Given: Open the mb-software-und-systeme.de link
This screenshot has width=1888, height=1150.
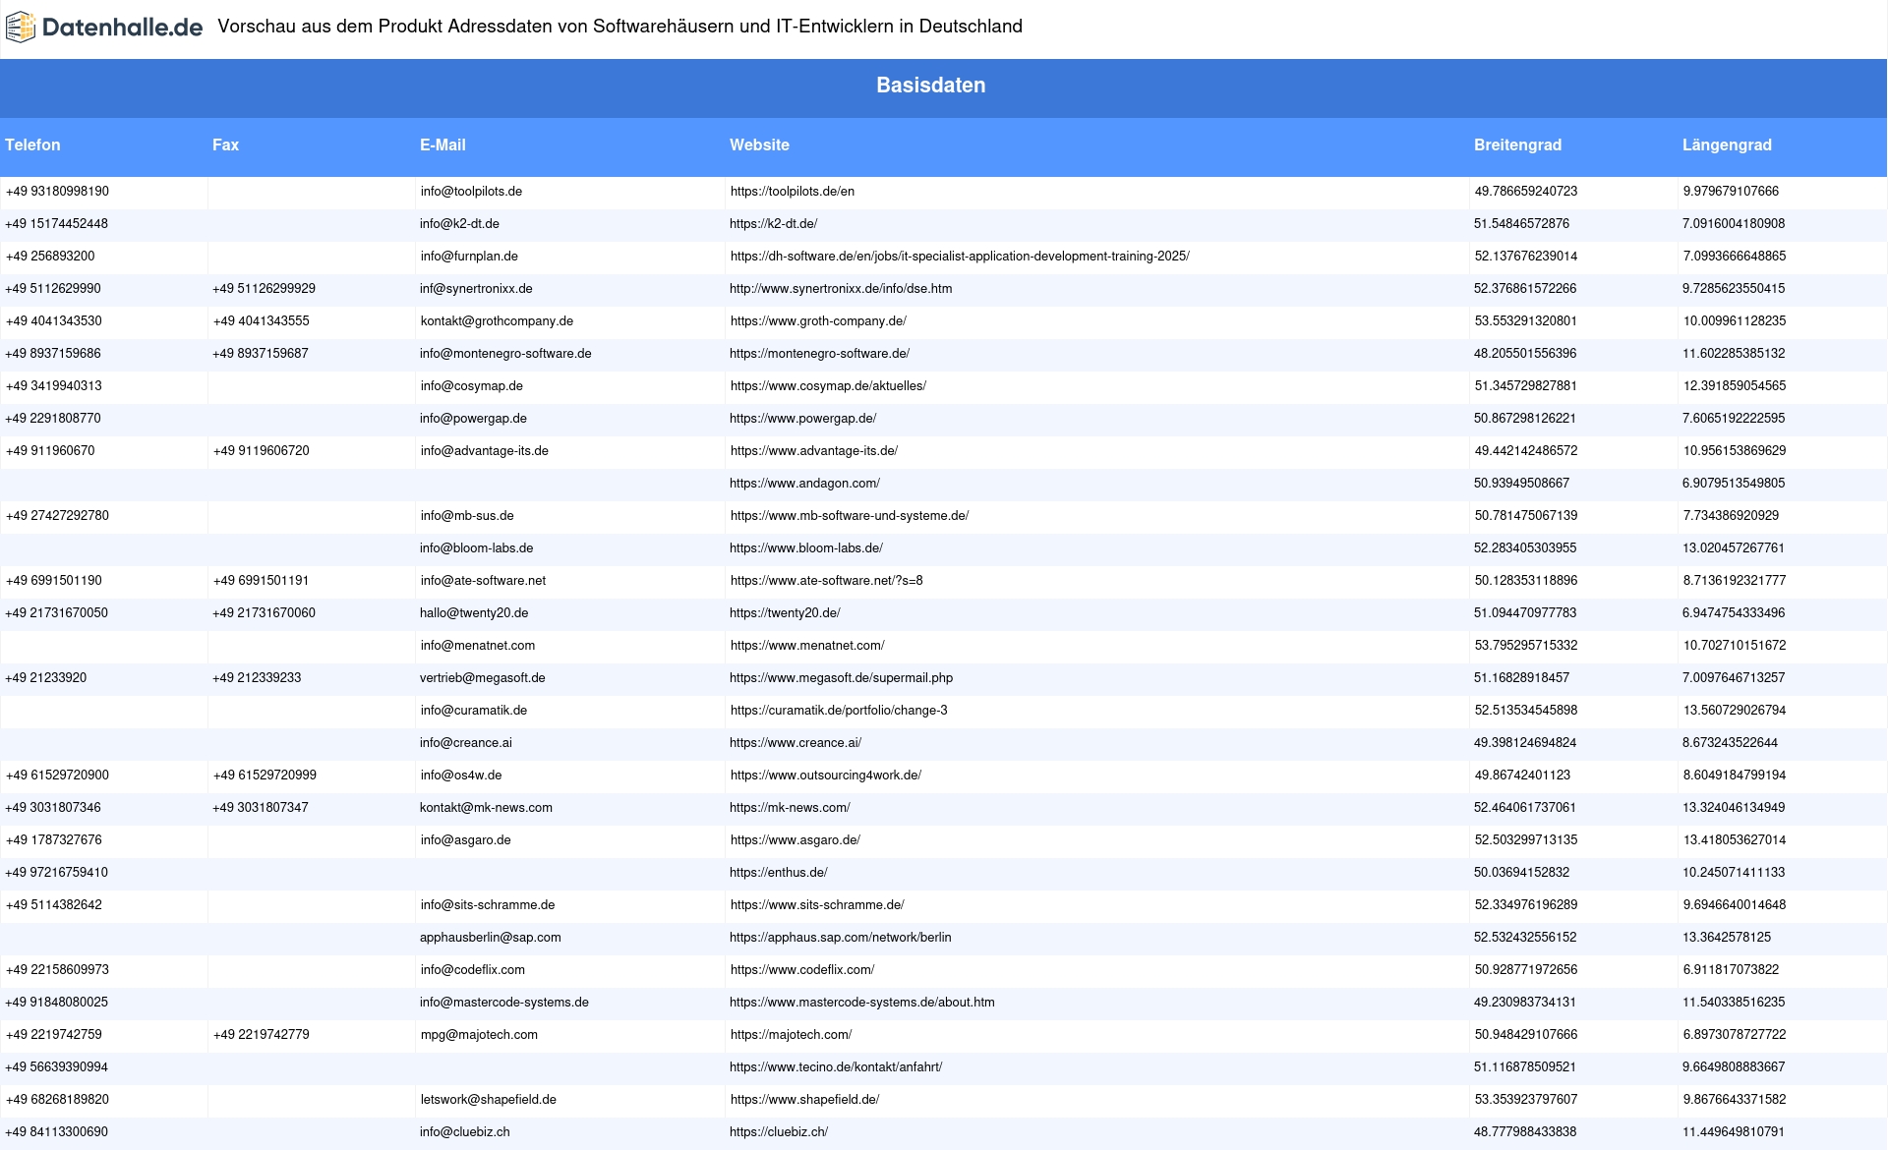Looking at the screenshot, I should [x=850, y=516].
